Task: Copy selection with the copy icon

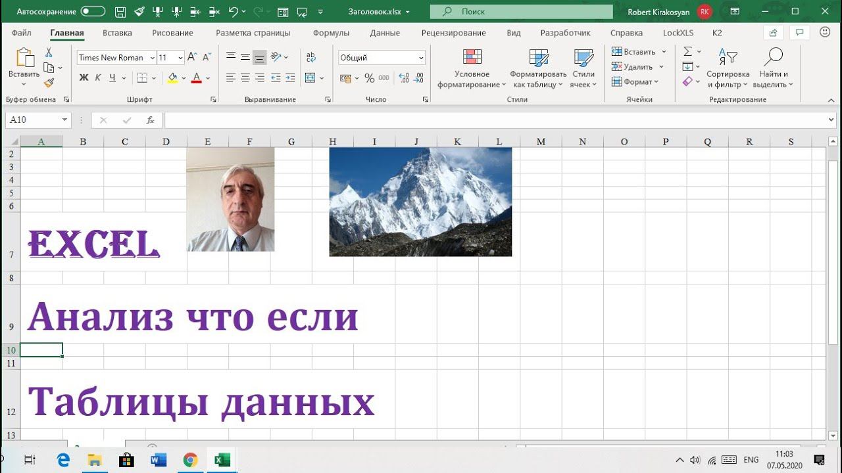Action: [49, 68]
